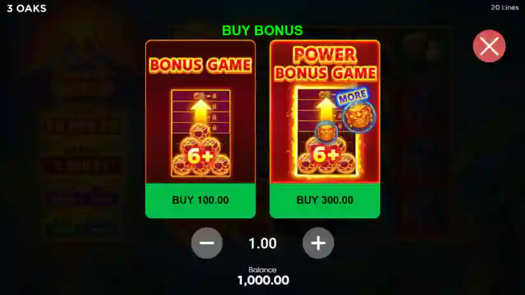This screenshot has height=295, width=525.
Task: Close the Buy Bonus dialog
Action: pyautogui.click(x=489, y=46)
